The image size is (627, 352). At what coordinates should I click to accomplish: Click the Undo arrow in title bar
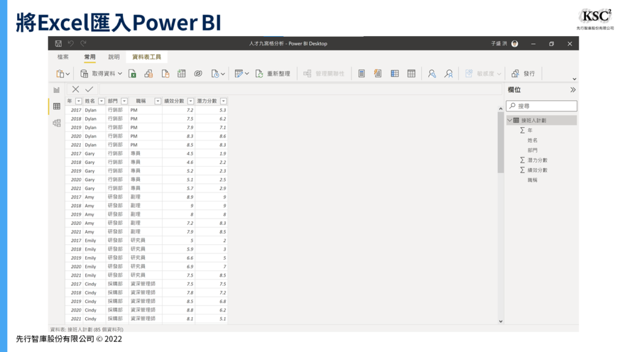pos(71,43)
